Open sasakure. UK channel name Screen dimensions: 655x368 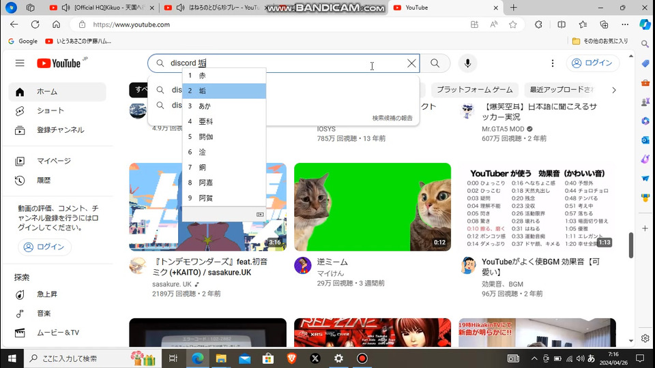click(x=172, y=284)
